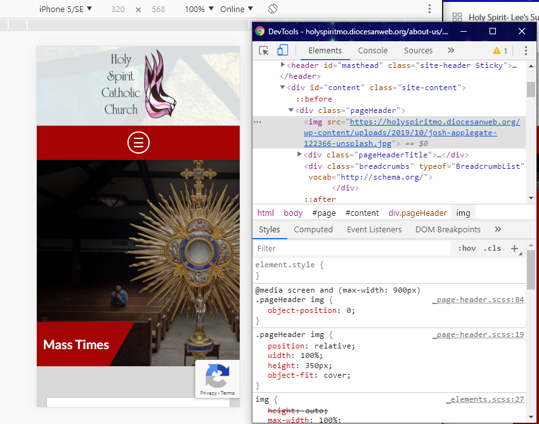Open the iPhone 5/SE device dropdown
This screenshot has width=539, height=424.
click(x=65, y=9)
